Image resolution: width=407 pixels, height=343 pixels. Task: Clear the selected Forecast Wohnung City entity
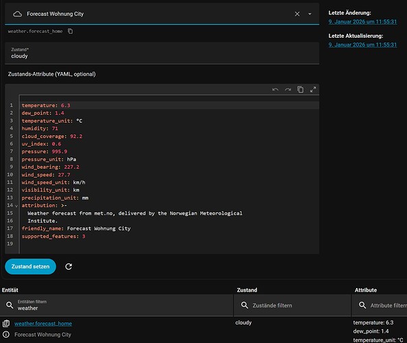(x=297, y=14)
